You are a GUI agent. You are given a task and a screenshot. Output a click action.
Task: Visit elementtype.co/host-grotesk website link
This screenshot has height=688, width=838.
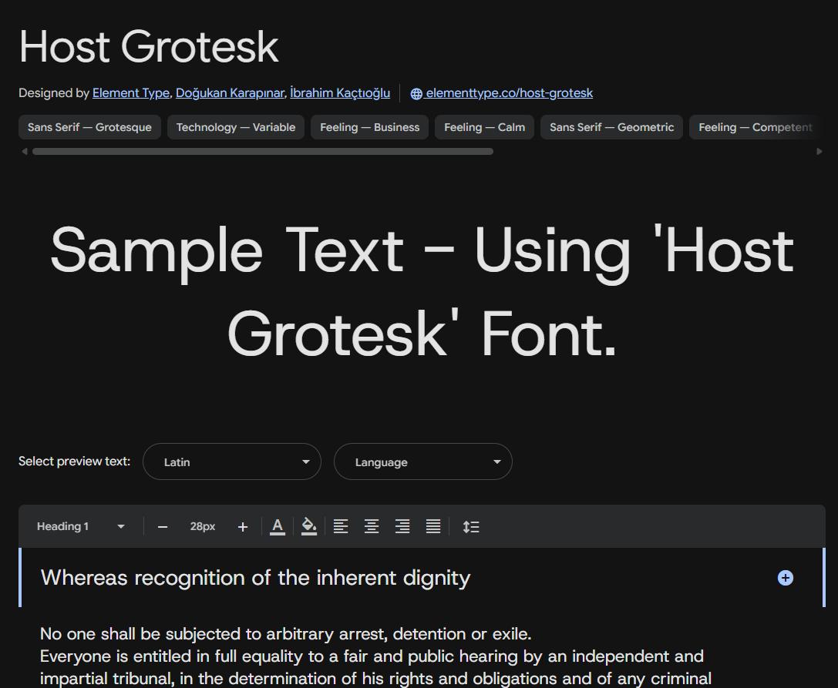tap(502, 93)
